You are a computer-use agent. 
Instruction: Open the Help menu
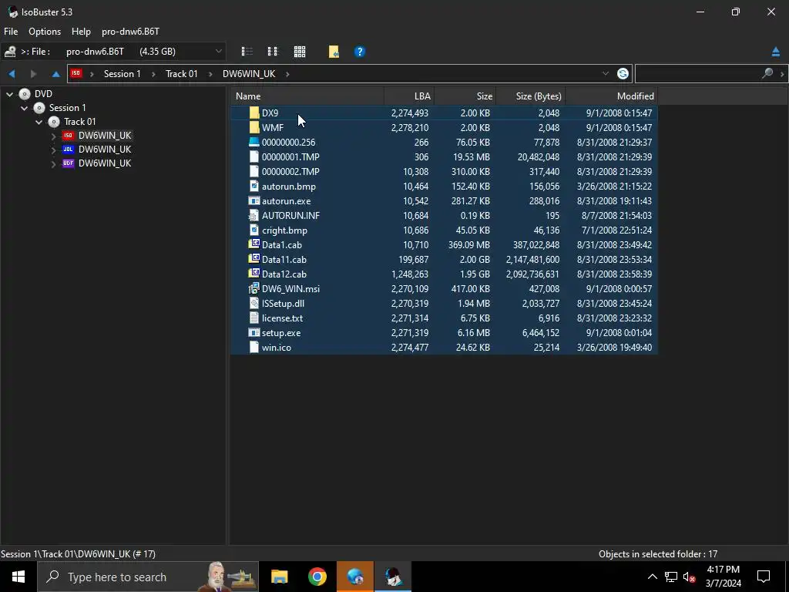[x=81, y=31]
